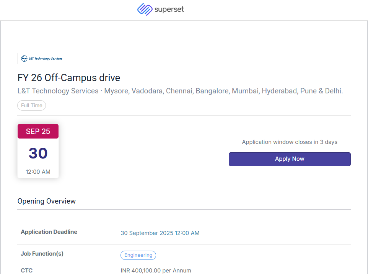368x274 pixels.
Task: Select the FY 26 Off-Campus drive title
Action: (69, 78)
